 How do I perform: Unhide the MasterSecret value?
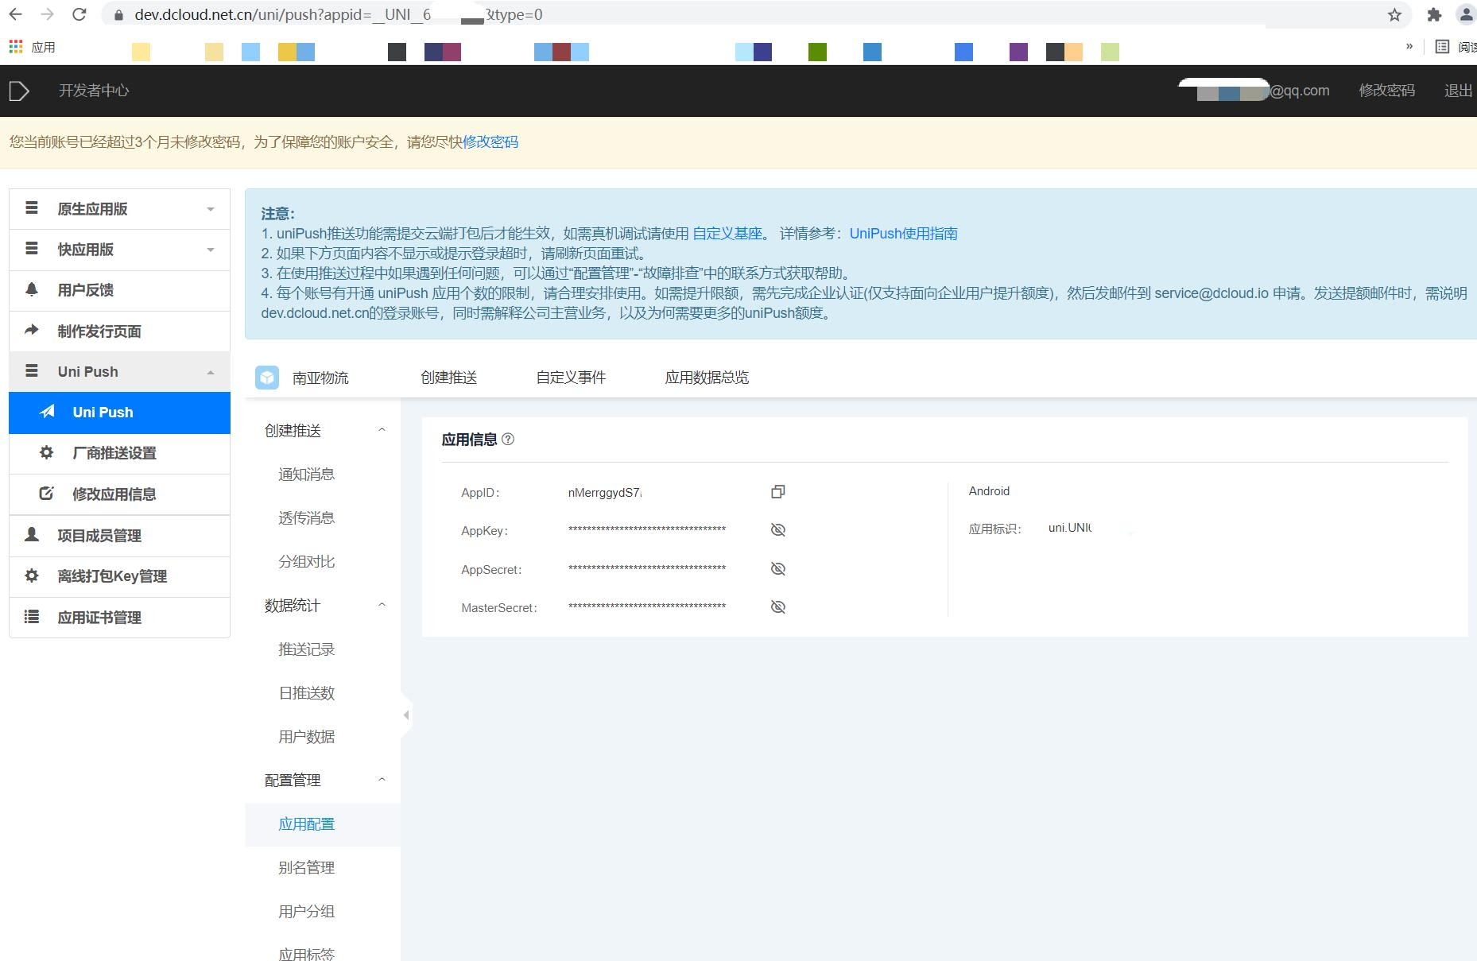(777, 606)
